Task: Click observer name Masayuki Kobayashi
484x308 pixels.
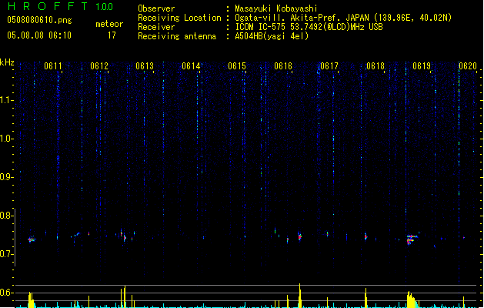Action: 276,8
